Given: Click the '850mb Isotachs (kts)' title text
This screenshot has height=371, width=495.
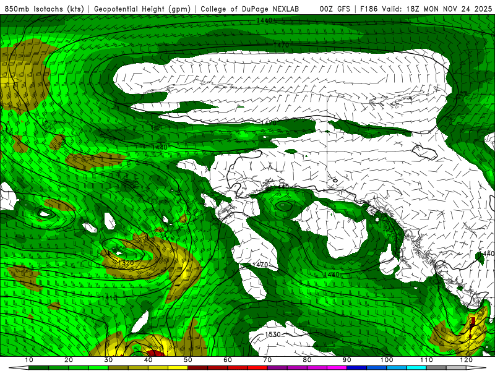Looking at the screenshot, I should [44, 9].
